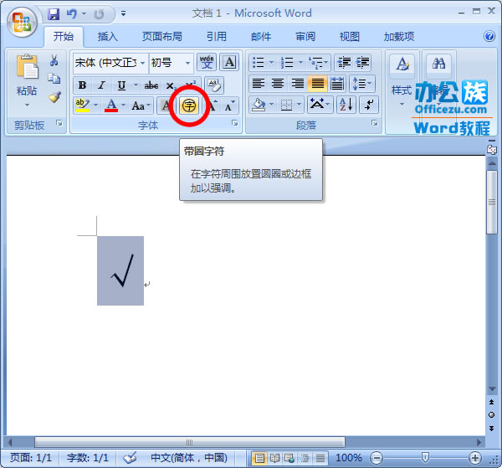502x468 pixels.
Task: Expand Font dialog launcher
Action: click(235, 123)
